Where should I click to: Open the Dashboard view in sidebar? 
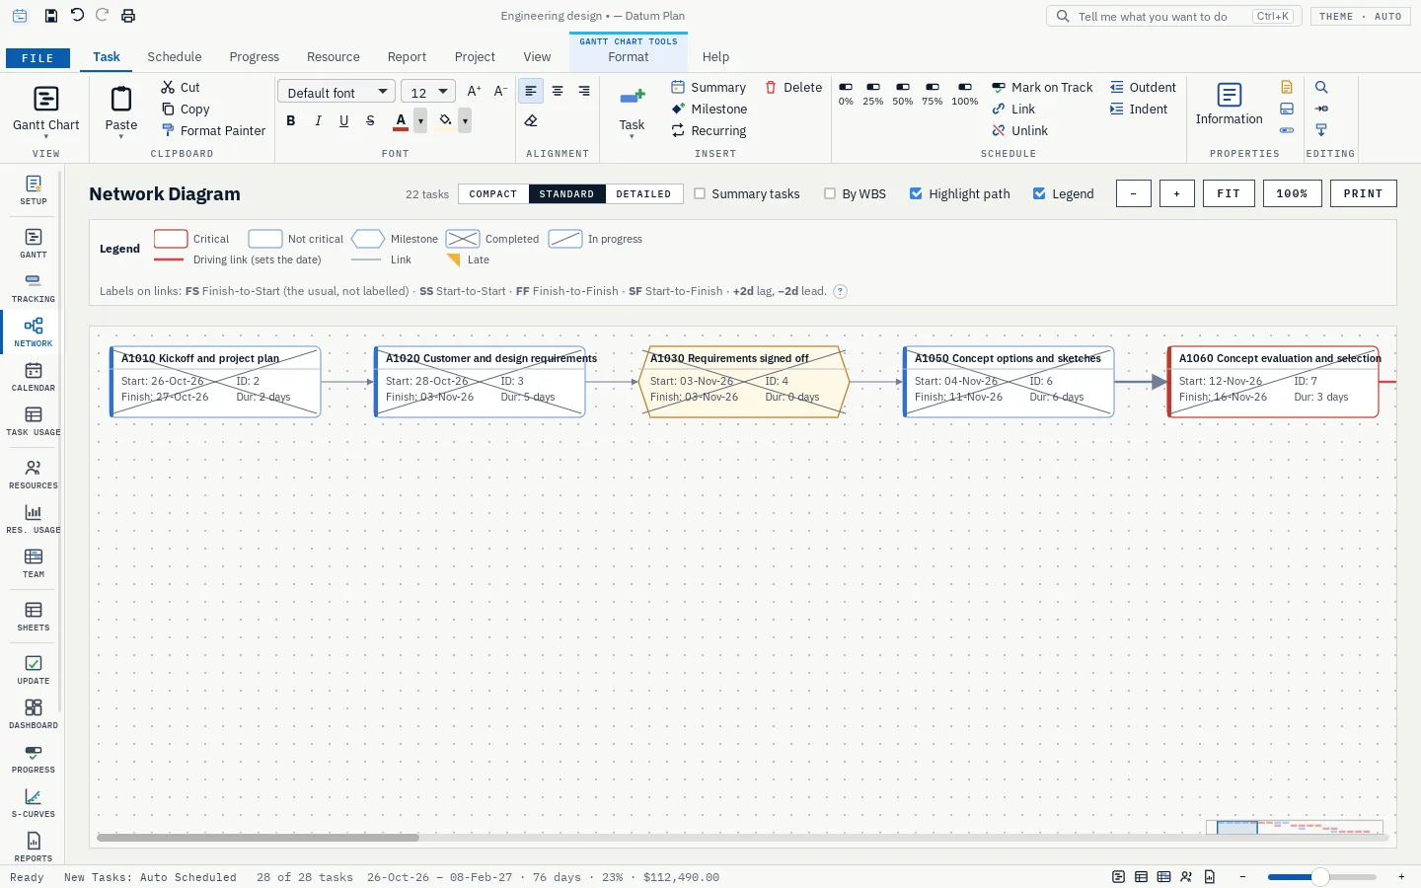tap(33, 714)
